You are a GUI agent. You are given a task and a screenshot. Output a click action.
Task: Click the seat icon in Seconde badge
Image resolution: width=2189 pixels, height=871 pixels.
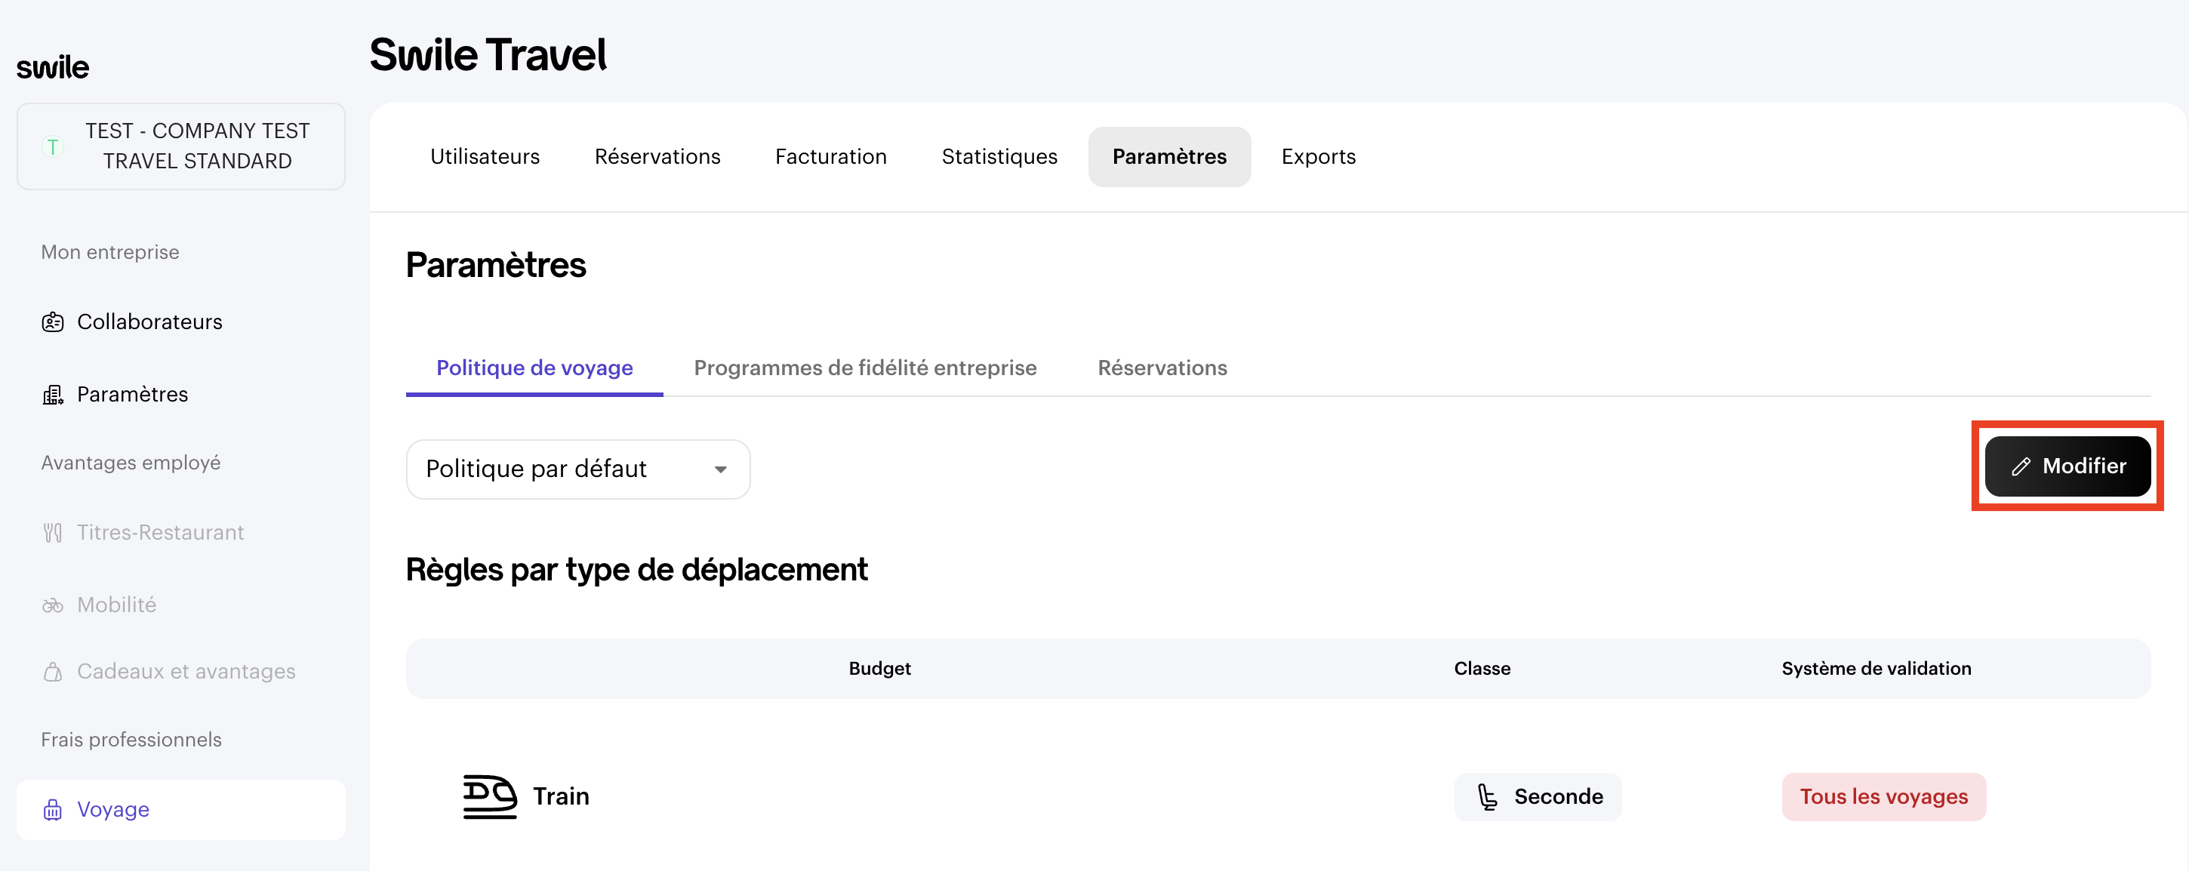(x=1487, y=796)
